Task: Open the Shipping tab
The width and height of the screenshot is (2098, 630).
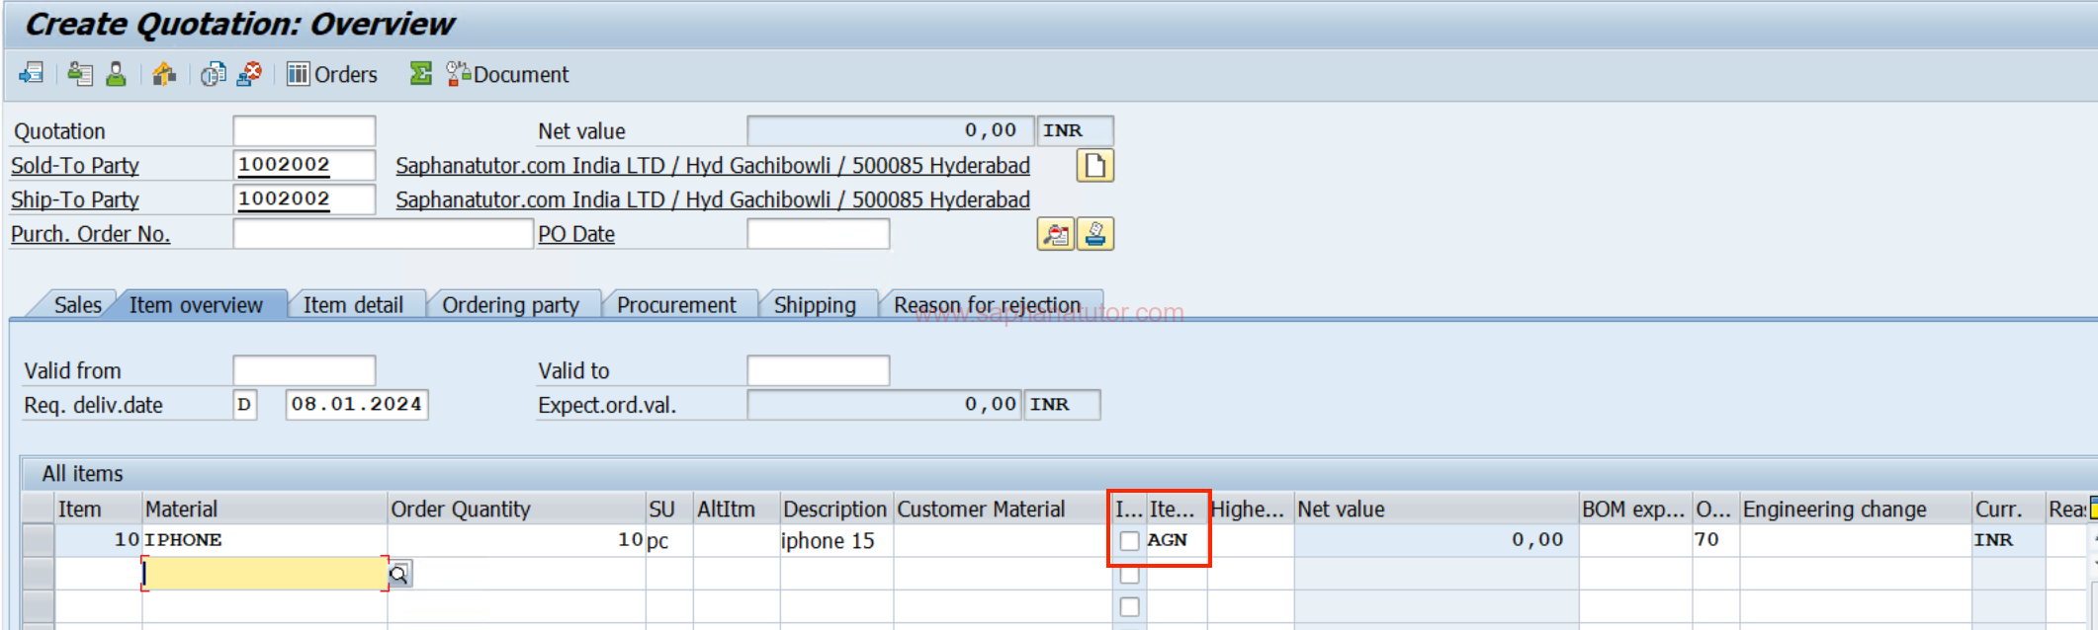Action: (x=815, y=305)
